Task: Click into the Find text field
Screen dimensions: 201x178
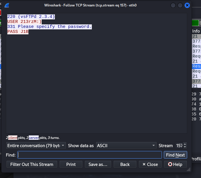Action: 89,155
